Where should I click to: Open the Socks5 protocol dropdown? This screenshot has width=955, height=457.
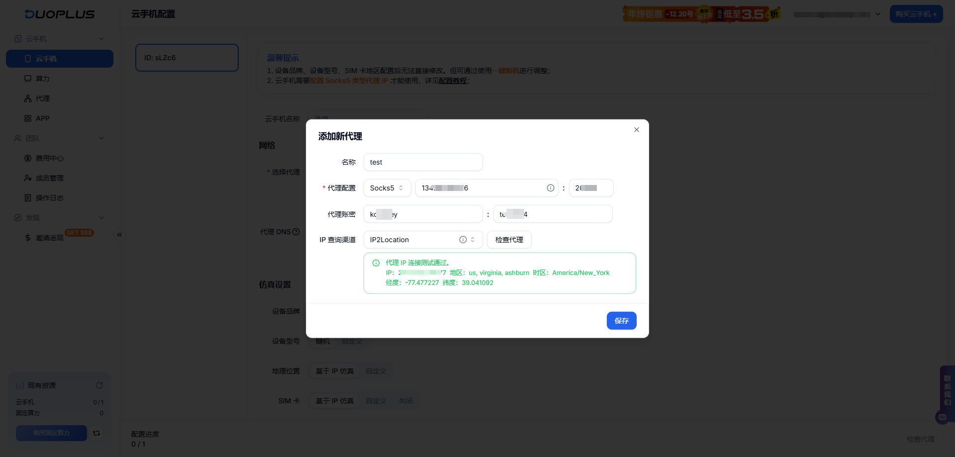[x=386, y=188]
